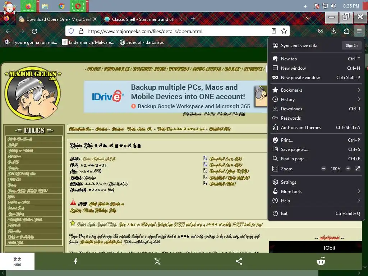Choose New tab in the menu
This screenshot has width=368, height=276.
tap(316, 59)
